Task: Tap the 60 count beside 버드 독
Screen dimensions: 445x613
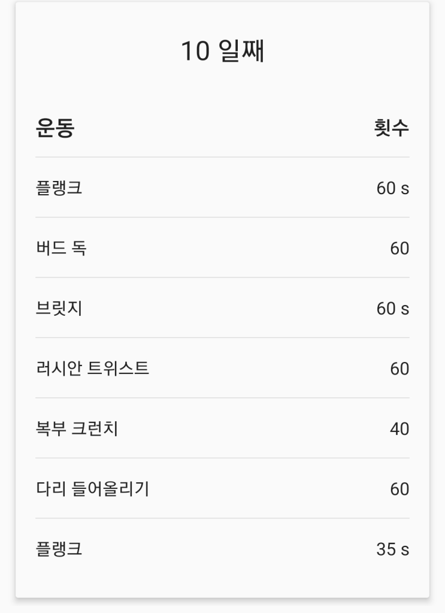Action: tap(399, 248)
